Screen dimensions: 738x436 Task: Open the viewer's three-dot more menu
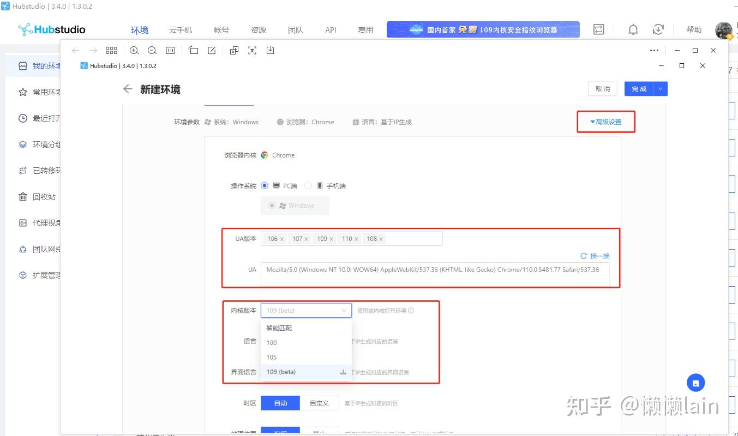pyautogui.click(x=654, y=50)
